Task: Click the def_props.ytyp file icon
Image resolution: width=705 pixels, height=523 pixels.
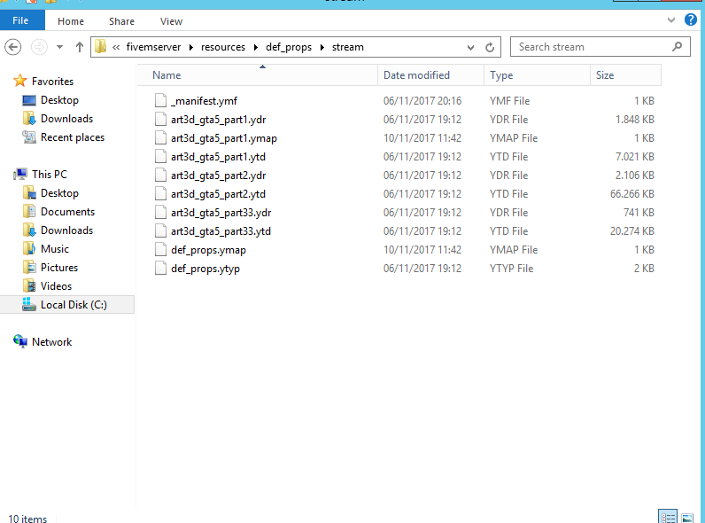Action: coord(160,269)
